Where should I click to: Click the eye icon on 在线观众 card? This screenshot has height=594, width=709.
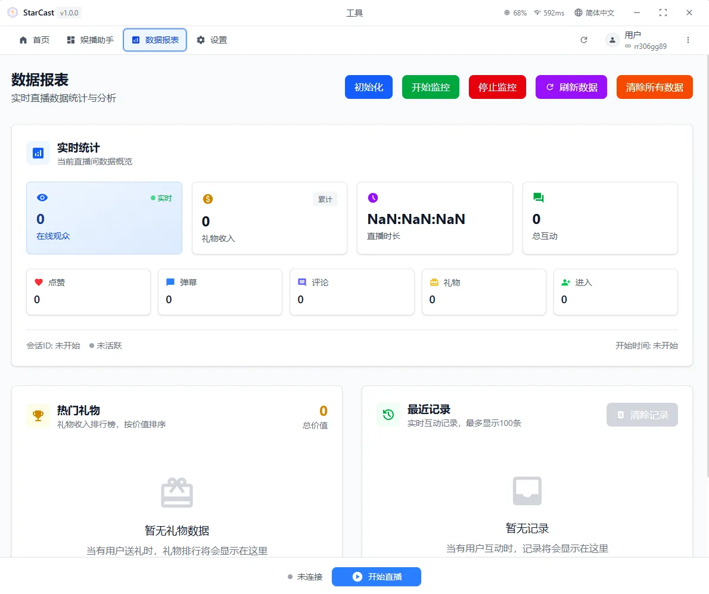pos(41,197)
